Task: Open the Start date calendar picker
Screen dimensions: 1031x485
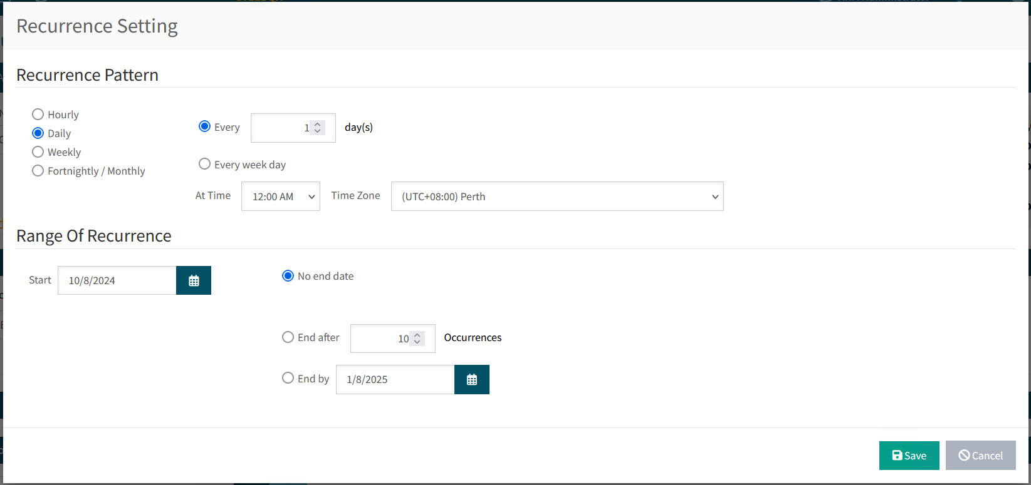Action: click(194, 280)
